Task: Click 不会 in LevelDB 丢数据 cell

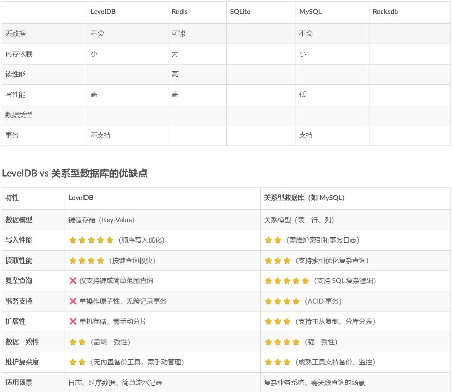Action: [97, 34]
